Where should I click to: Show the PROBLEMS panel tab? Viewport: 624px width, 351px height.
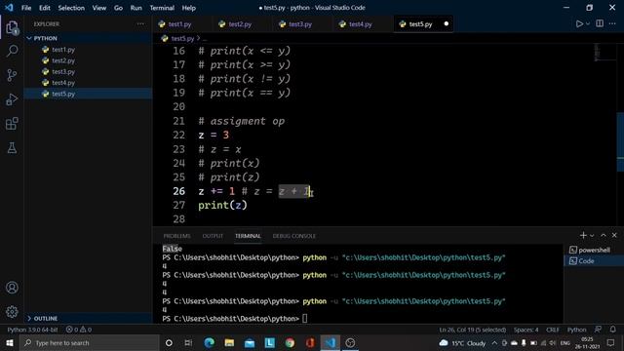tap(176, 236)
